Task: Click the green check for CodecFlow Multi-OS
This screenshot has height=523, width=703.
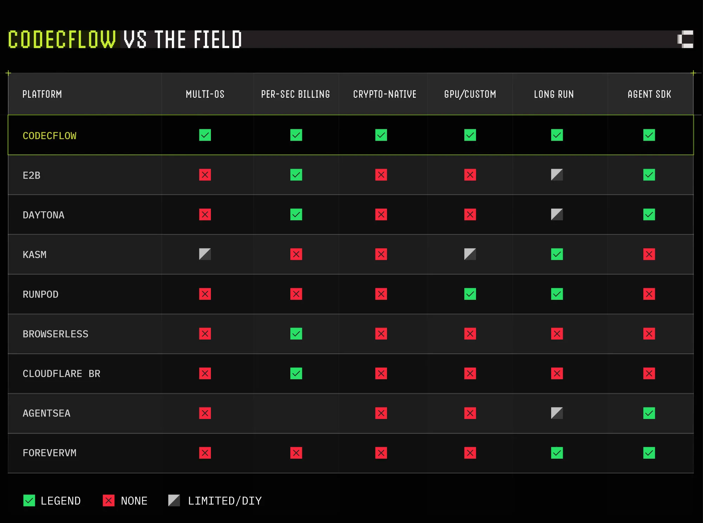Action: 205,135
